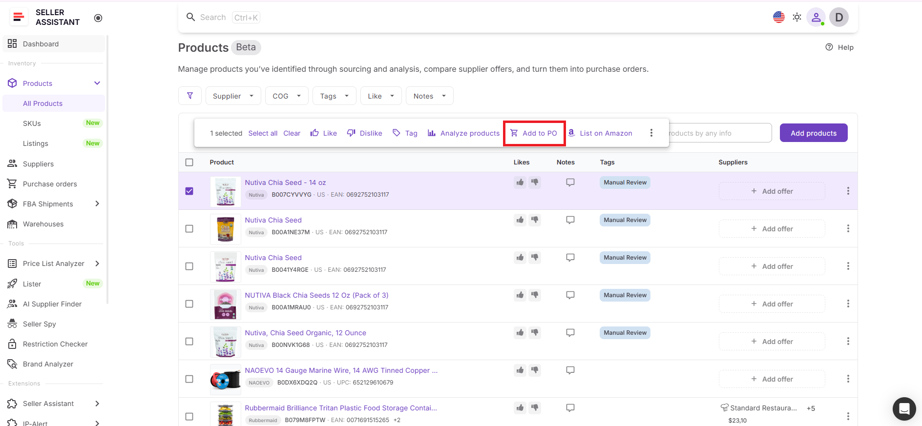Toggle the sidebar collapse radio icon
The height and width of the screenshot is (426, 922).
[x=98, y=18]
